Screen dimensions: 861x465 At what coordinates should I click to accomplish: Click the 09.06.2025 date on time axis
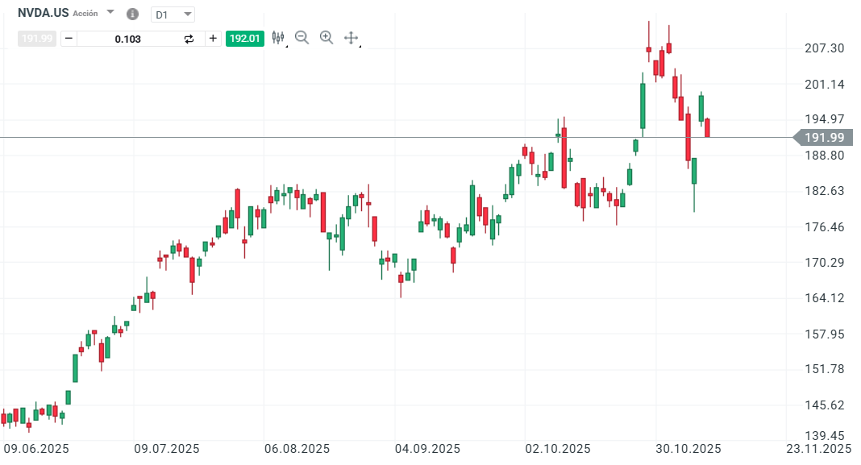36,449
